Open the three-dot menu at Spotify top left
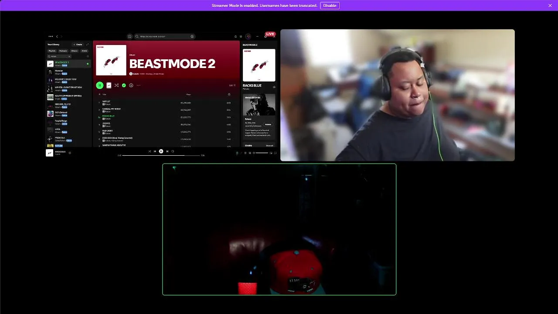558x314 pixels. coord(51,37)
